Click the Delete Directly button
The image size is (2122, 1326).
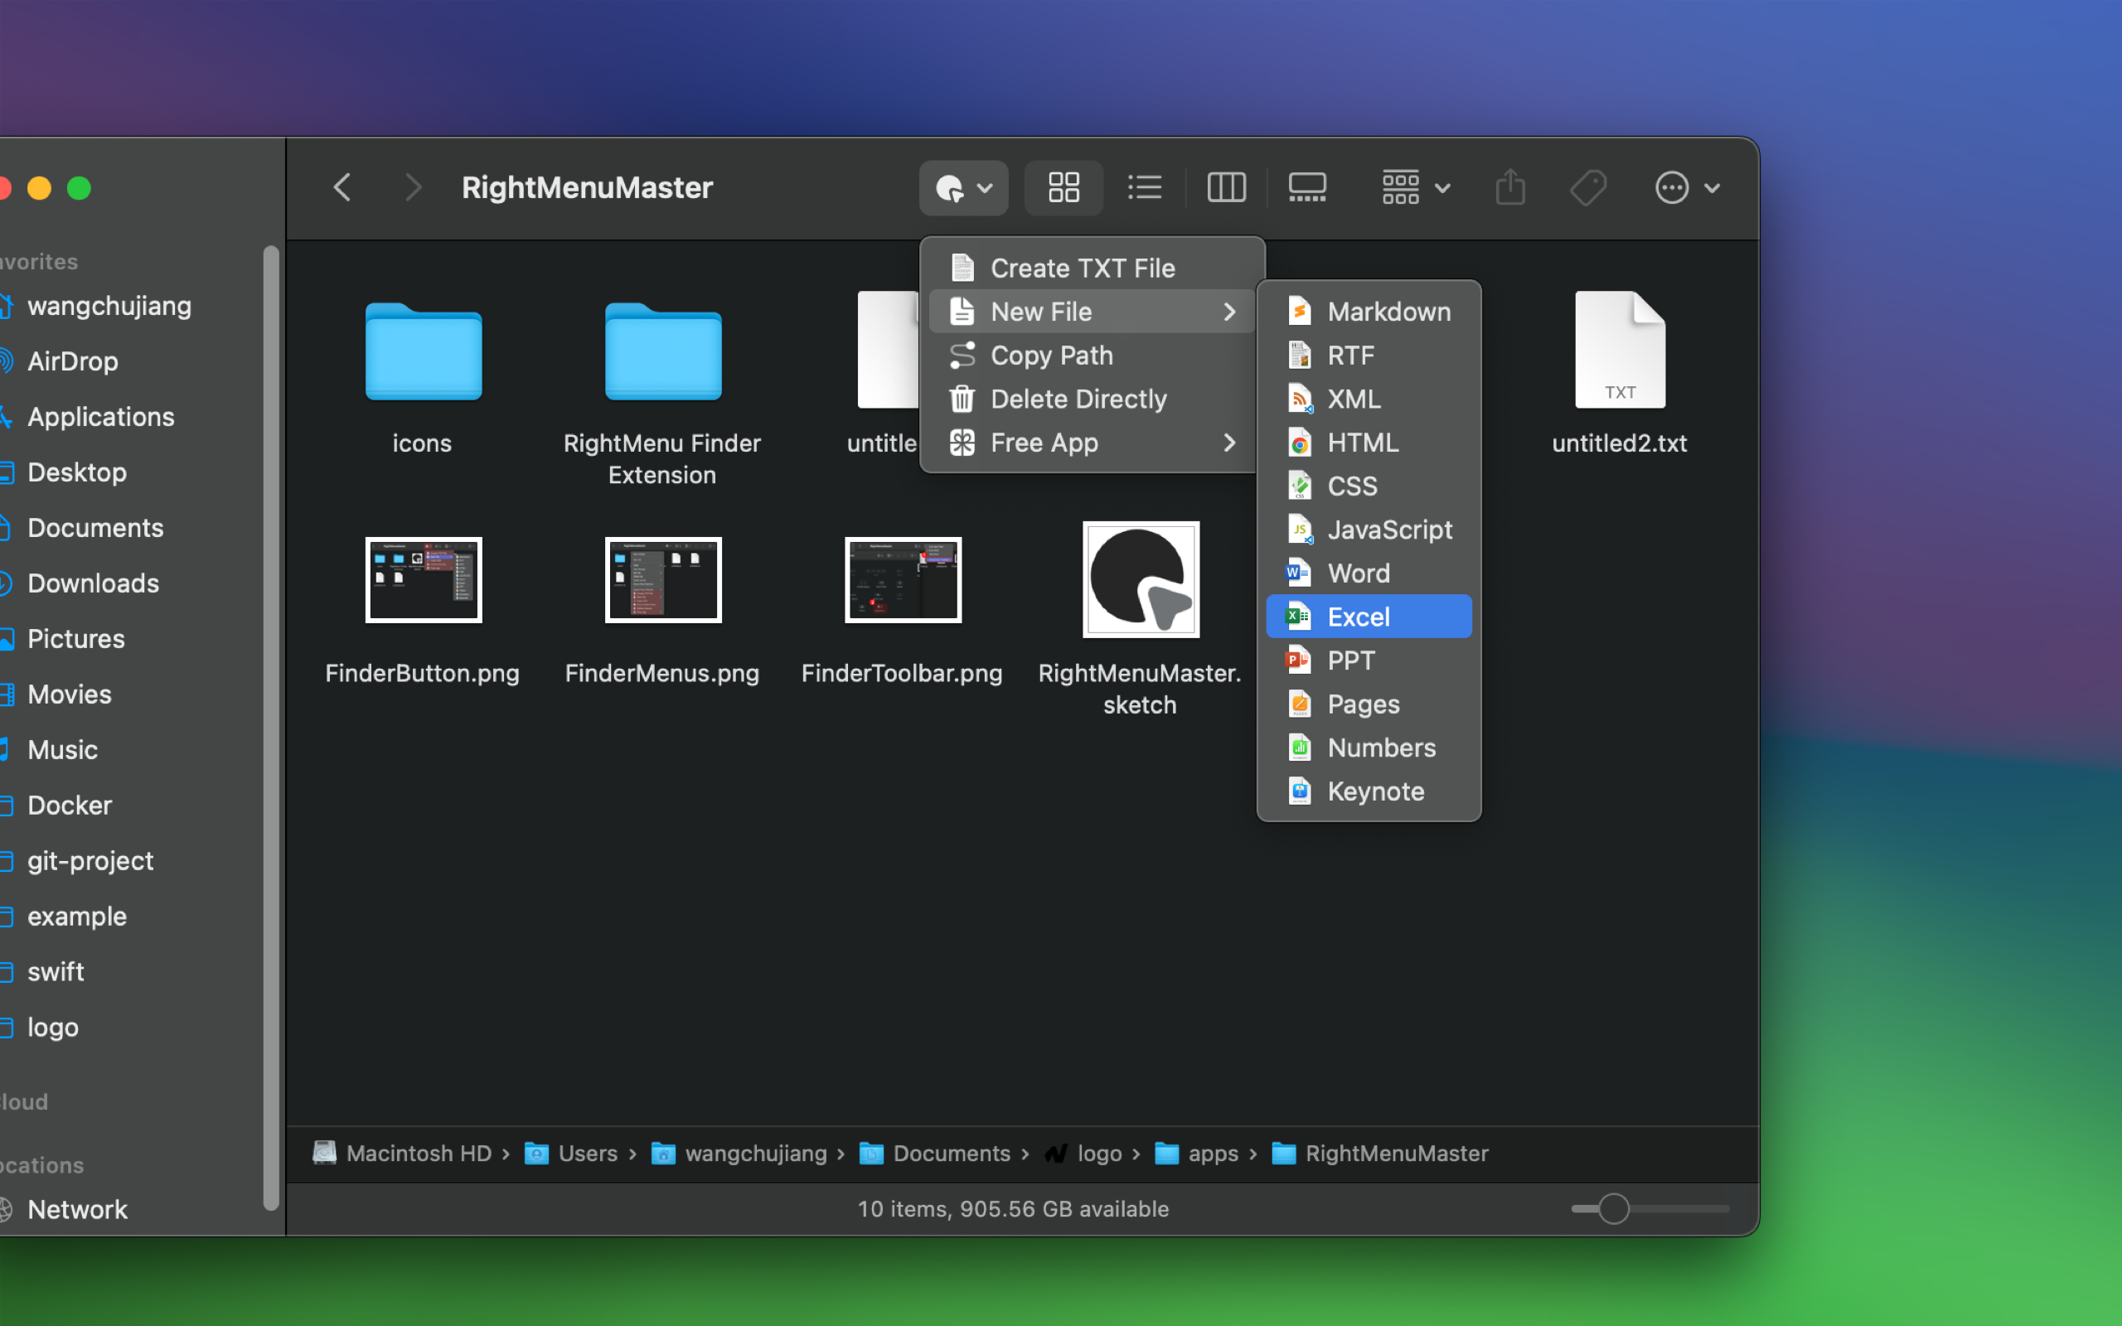[1078, 397]
